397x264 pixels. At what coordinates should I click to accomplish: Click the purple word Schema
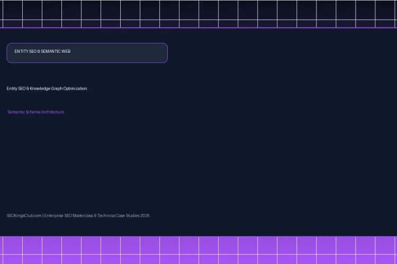(33, 112)
